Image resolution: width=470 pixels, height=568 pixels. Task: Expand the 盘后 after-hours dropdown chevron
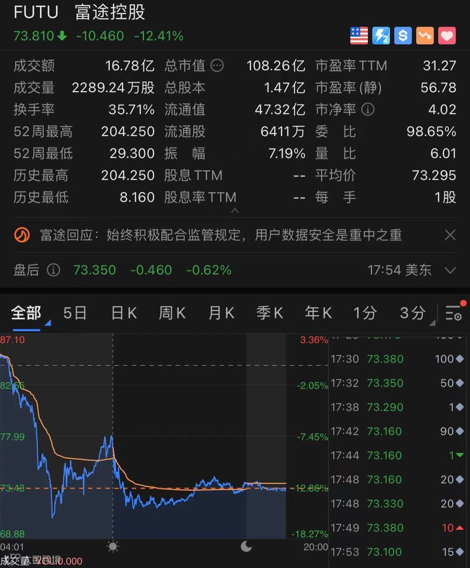point(450,271)
